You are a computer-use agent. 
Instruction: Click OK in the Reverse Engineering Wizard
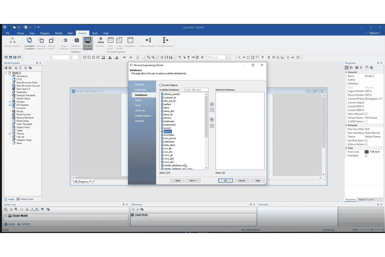(226, 180)
